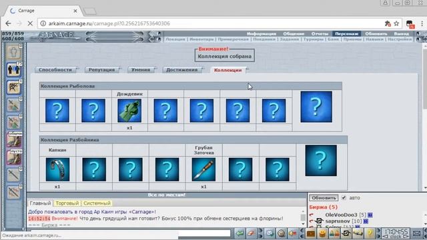Click the sound speaker icon
427x240 pixels.
[x=292, y=233]
